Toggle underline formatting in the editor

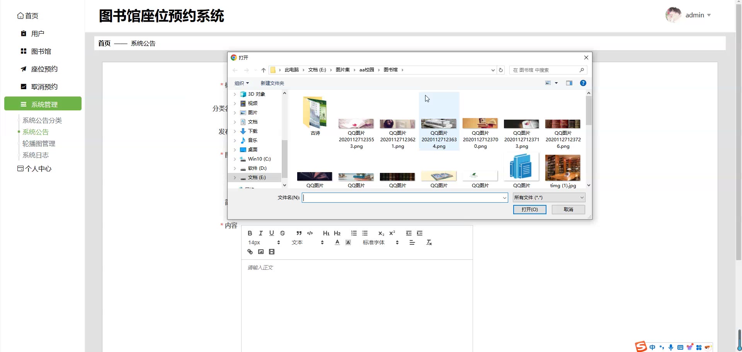coord(272,233)
